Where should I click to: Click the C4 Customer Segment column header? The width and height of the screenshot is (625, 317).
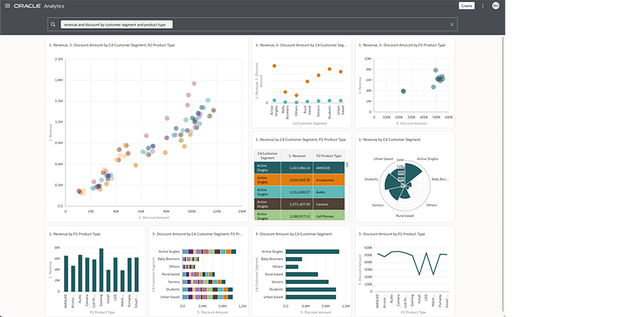point(267,156)
